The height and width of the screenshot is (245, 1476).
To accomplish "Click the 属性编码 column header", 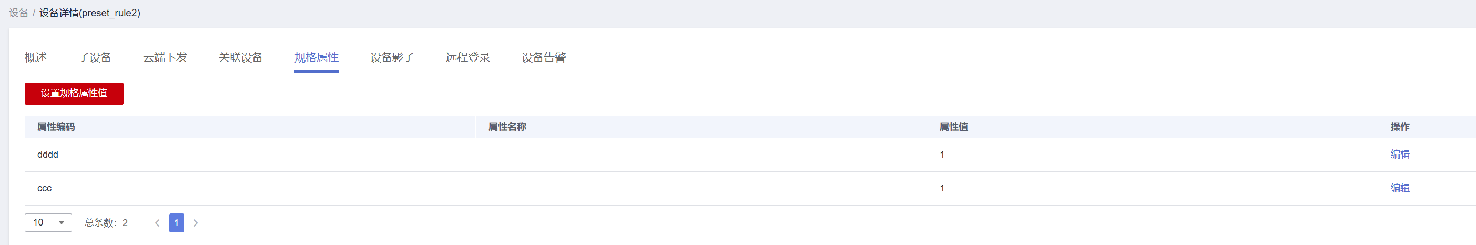I will [x=56, y=127].
